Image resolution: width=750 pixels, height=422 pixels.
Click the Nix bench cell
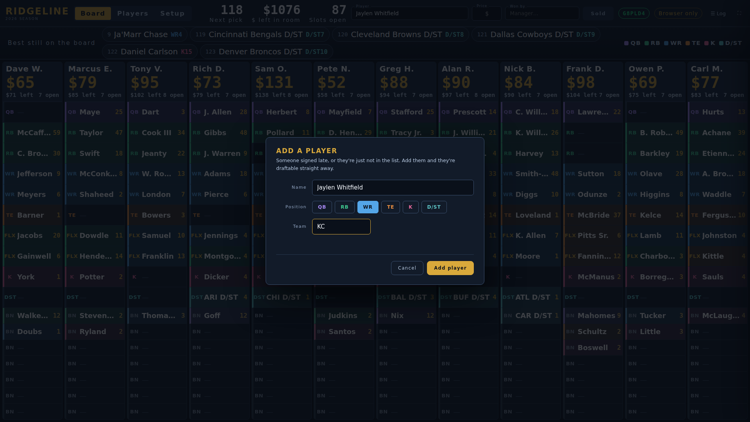pyautogui.click(x=406, y=316)
